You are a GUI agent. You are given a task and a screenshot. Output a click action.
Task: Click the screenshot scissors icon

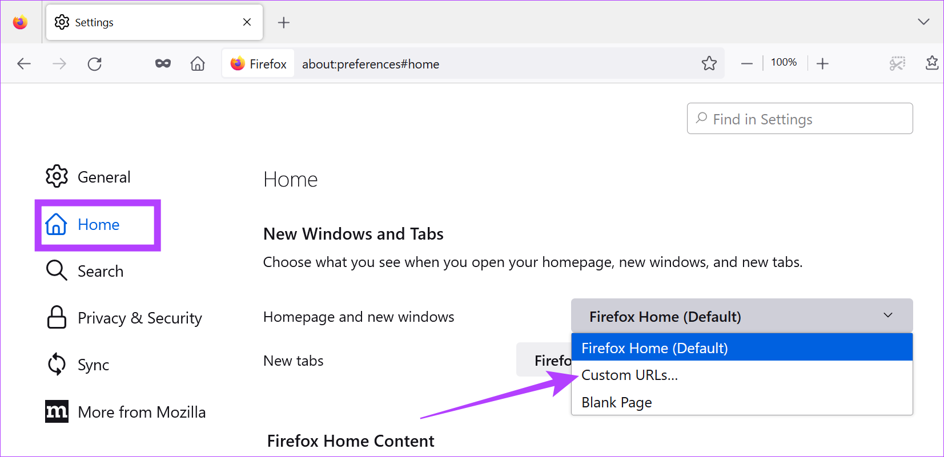click(897, 63)
